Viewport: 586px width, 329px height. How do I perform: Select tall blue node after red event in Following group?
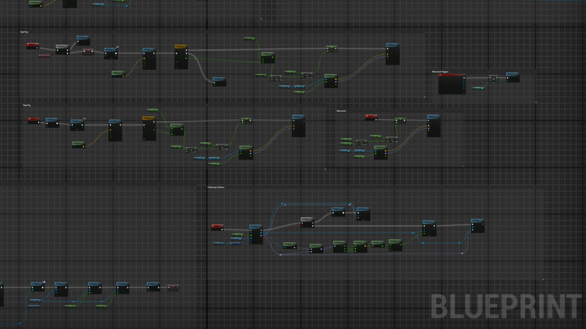[x=256, y=235]
